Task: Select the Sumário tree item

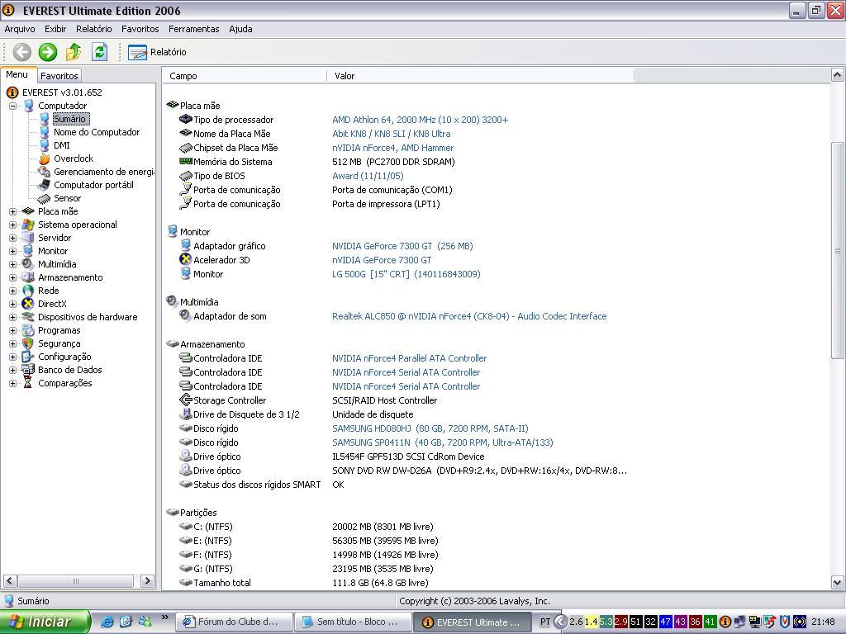Action: point(69,119)
